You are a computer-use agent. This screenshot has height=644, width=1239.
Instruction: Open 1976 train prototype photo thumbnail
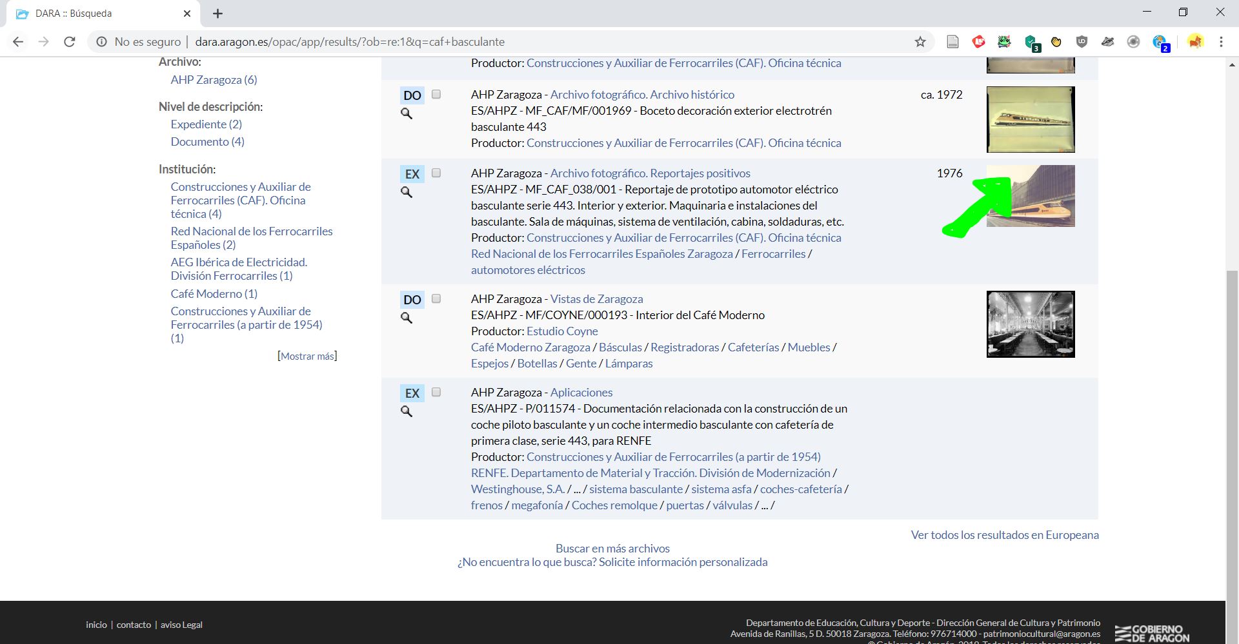click(1031, 196)
